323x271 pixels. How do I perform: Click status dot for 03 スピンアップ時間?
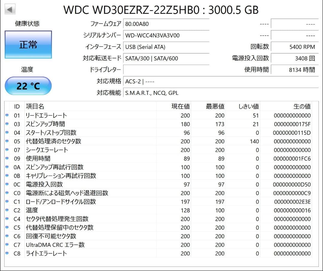click(x=7, y=124)
